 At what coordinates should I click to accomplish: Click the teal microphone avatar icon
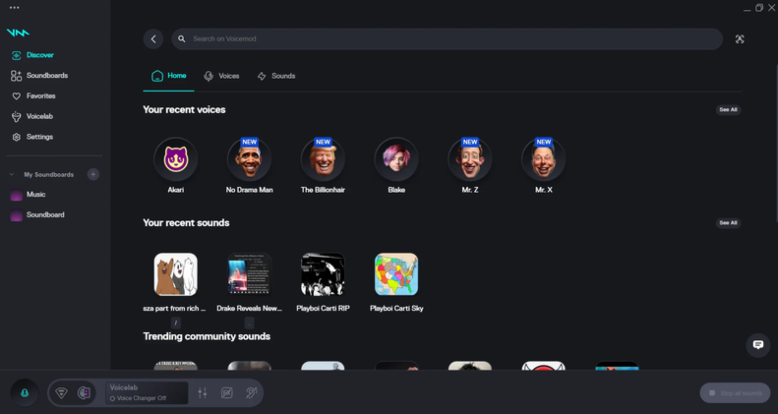[x=24, y=393]
